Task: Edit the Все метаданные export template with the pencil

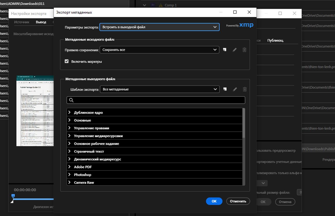Action: tap(235, 89)
